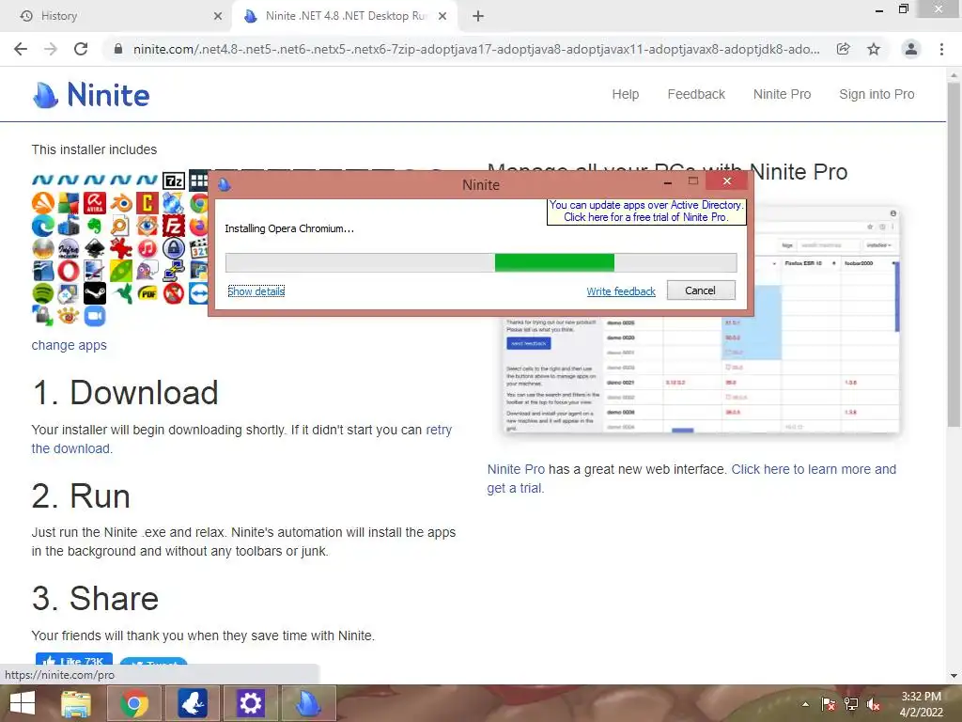Click the red FileZilla icon
The image size is (962, 722).
coord(174,226)
